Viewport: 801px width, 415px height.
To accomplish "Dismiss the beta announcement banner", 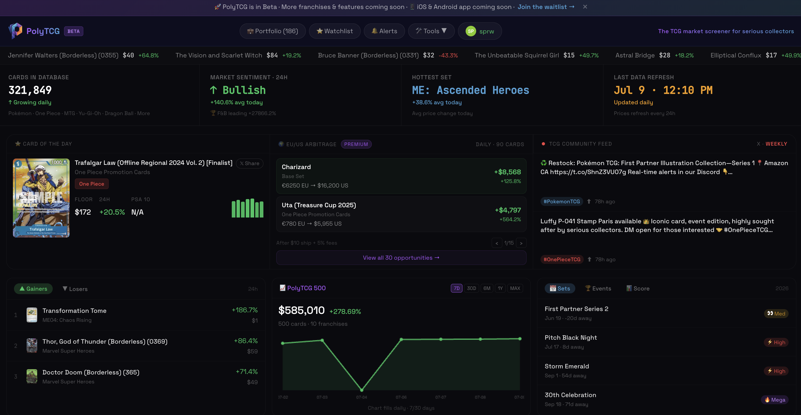I will coord(585,7).
